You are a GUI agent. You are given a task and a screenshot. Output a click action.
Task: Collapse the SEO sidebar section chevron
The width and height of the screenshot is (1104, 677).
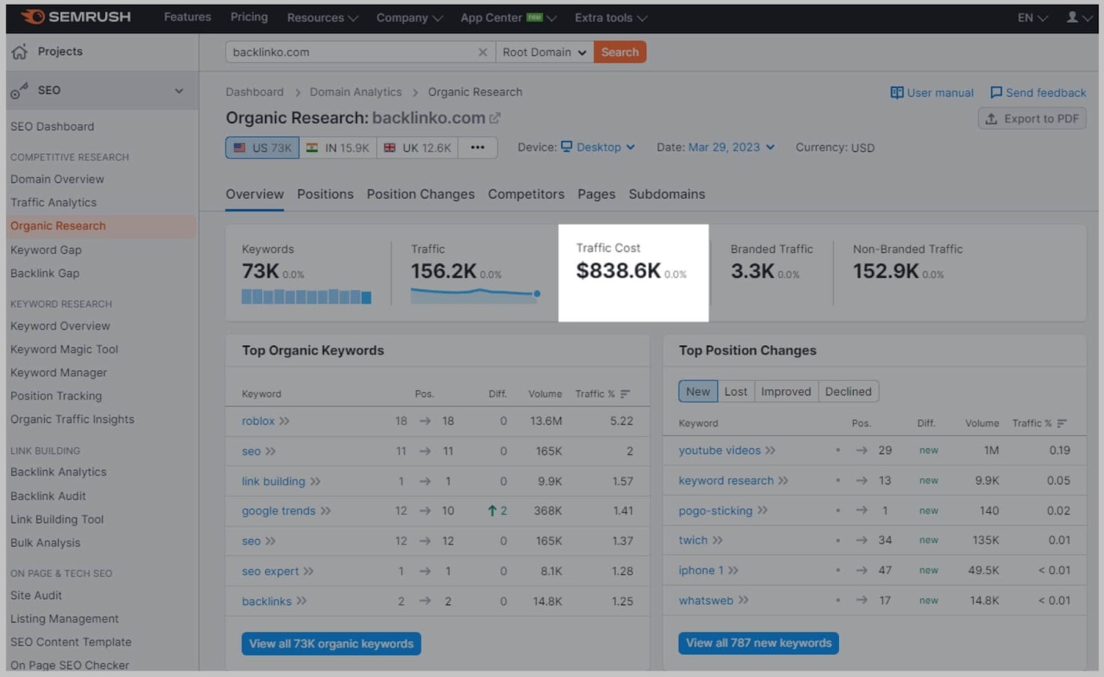click(179, 90)
